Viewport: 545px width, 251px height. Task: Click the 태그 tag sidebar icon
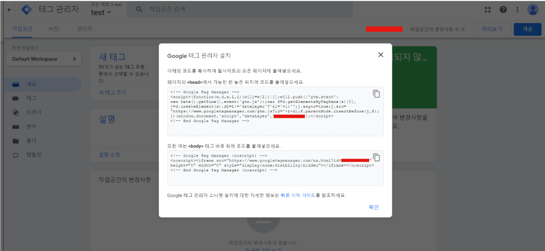[x=16, y=99]
